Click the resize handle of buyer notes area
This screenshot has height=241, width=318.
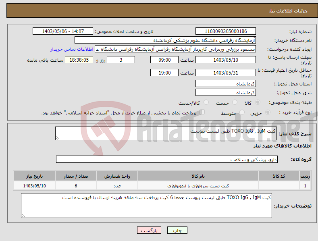[x=23, y=216]
